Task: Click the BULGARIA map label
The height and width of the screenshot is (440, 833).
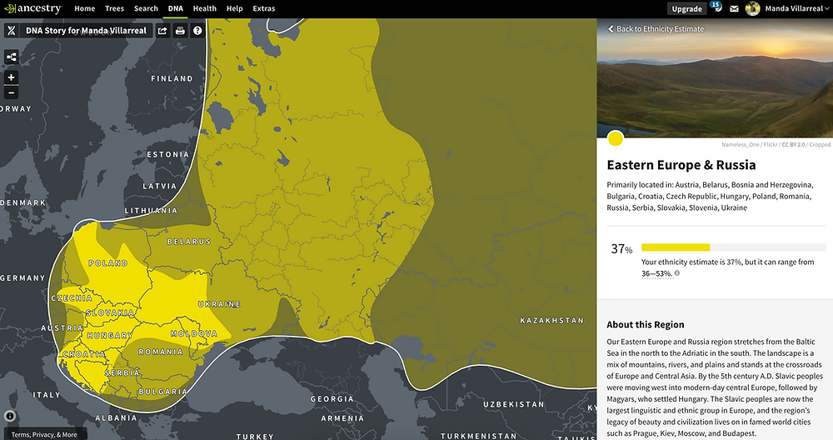Action: pos(163,392)
